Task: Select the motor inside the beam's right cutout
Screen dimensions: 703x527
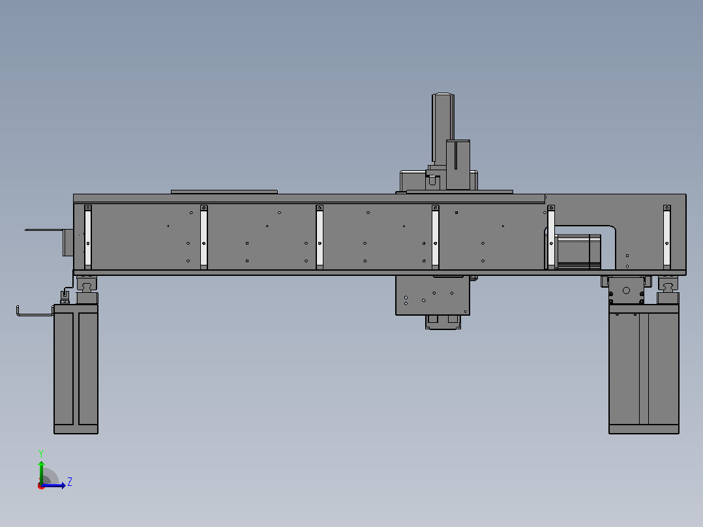Action: pos(578,252)
